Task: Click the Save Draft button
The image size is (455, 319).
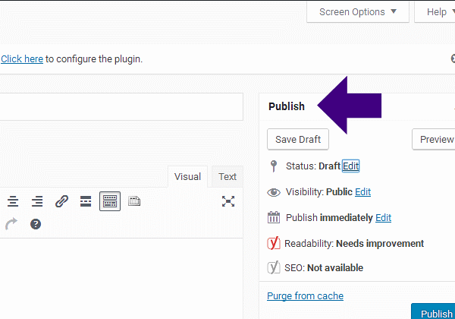Action: click(x=298, y=140)
